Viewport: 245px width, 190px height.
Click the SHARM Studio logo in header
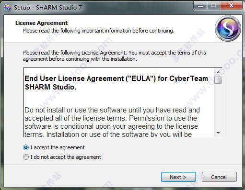228,29
